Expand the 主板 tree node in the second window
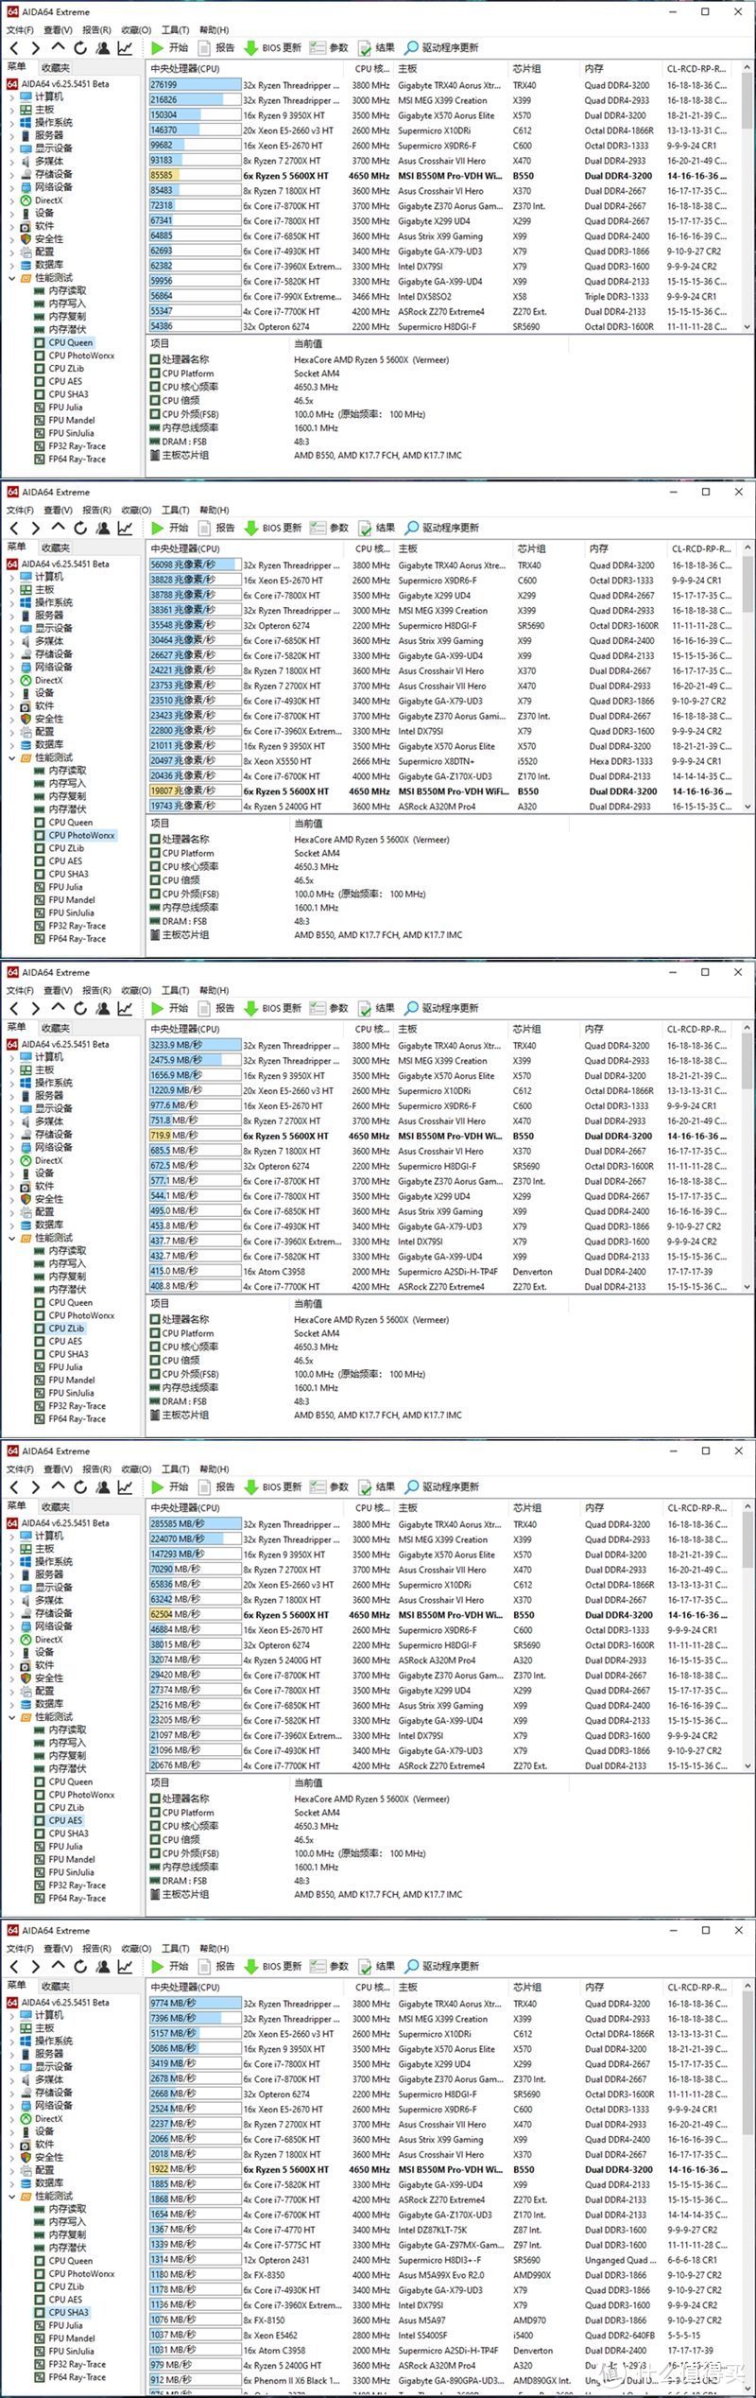 tap(12, 589)
